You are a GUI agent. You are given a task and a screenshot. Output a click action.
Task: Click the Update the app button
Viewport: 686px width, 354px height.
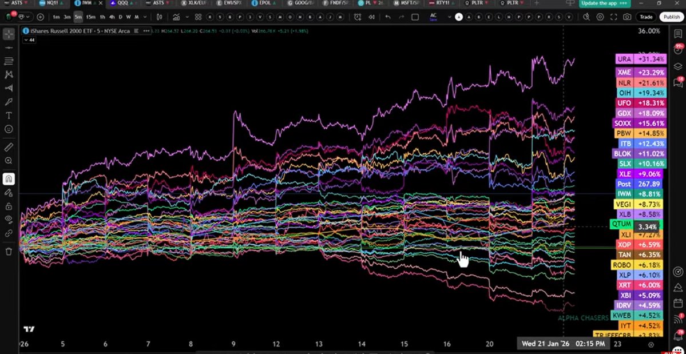605,3
